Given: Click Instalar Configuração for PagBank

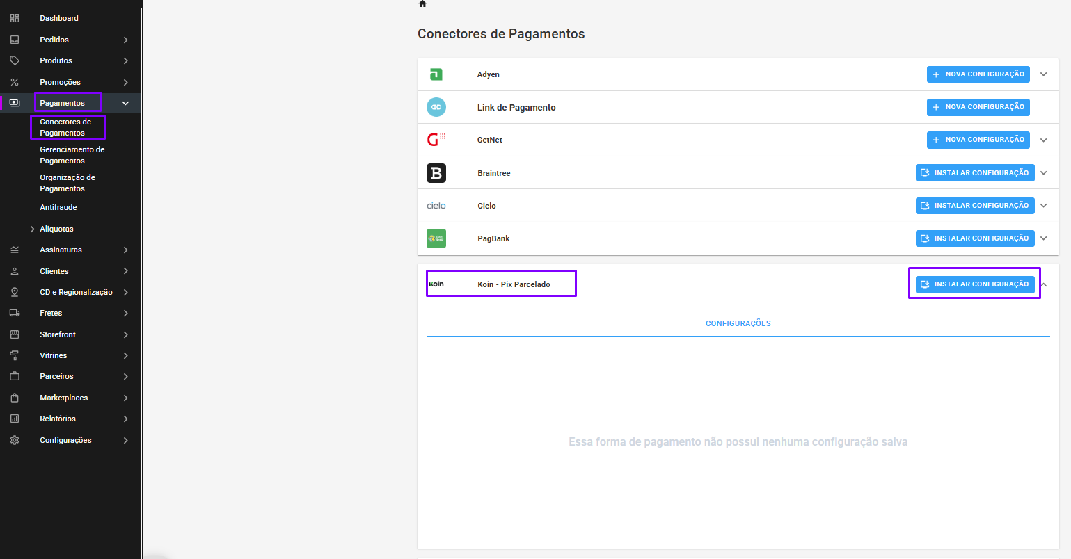Looking at the screenshot, I should (975, 238).
